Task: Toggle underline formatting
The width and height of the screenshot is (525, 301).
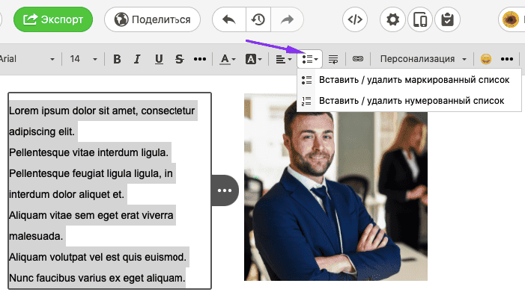Action: click(159, 59)
